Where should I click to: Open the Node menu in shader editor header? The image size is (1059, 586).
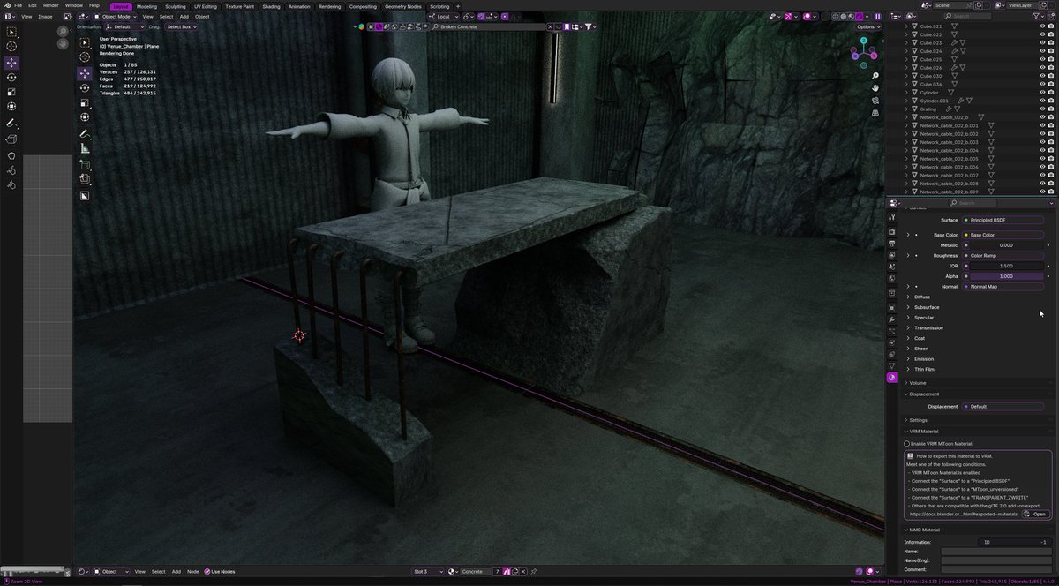(192, 572)
